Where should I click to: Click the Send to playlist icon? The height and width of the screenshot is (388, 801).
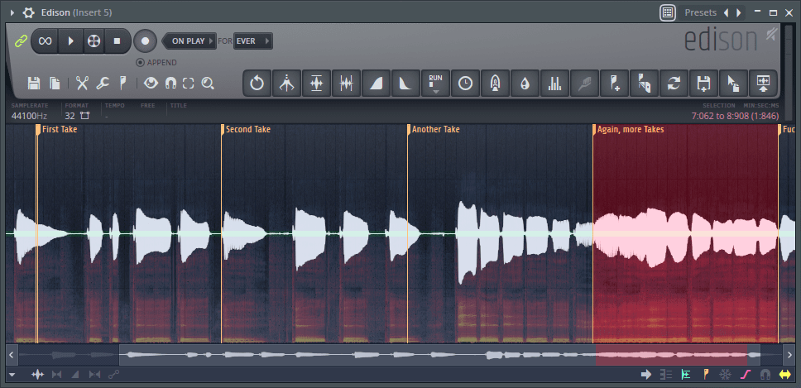point(763,83)
